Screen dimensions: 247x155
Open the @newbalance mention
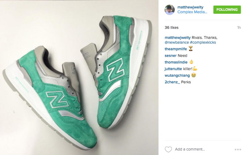coord(177,43)
